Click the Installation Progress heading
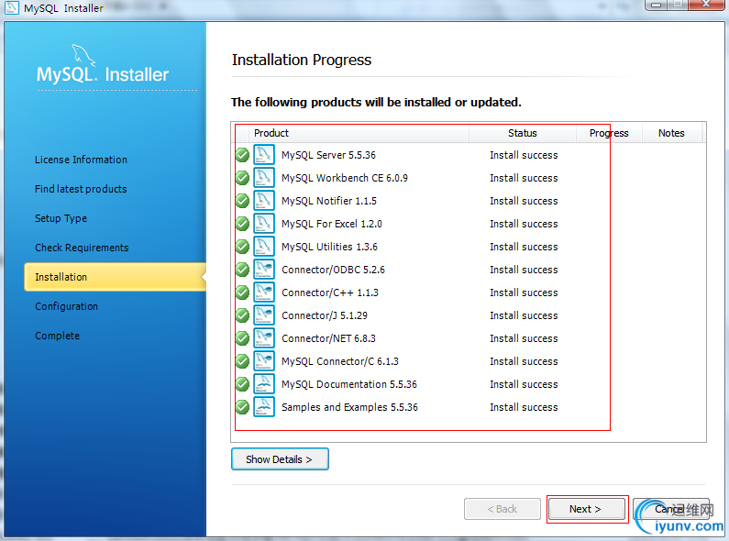Viewport: 729px width, 541px height. (302, 60)
